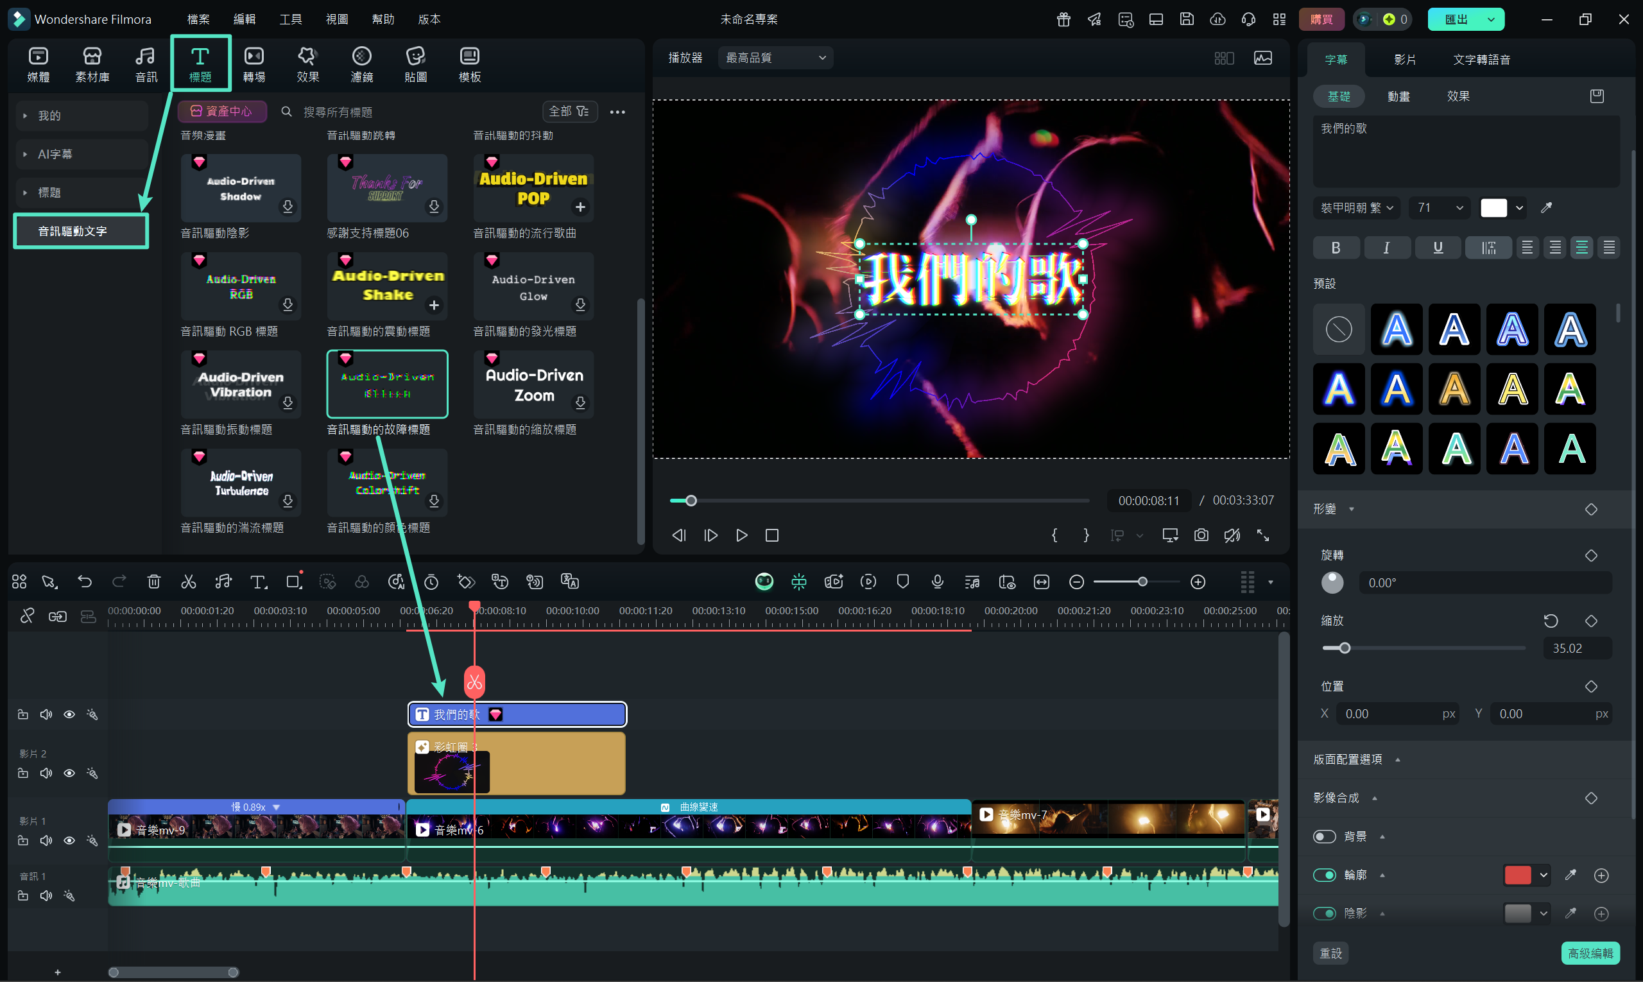Toggle underline text formatting
This screenshot has width=1643, height=982.
point(1438,248)
